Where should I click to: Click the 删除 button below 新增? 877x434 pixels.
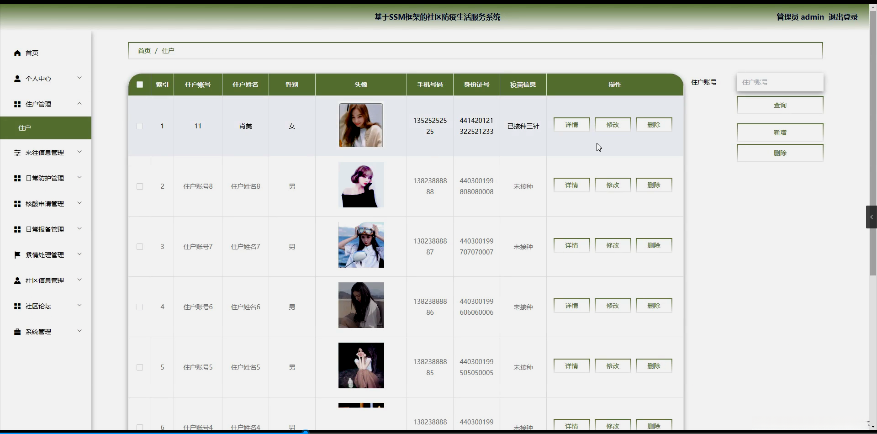click(x=780, y=153)
